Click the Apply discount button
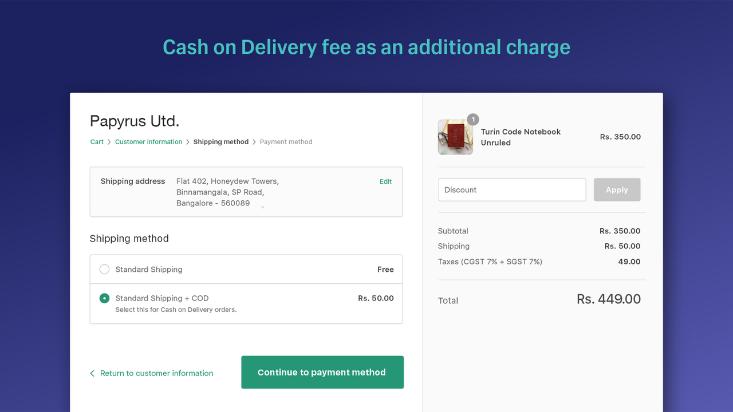733x412 pixels. (x=617, y=189)
